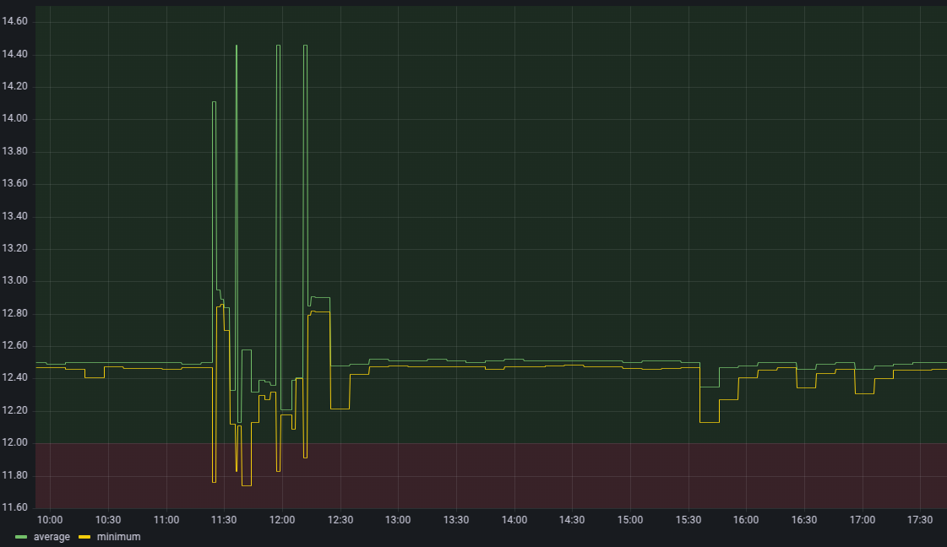Toggle the average series in the legend
The width and height of the screenshot is (947, 547).
(52, 537)
